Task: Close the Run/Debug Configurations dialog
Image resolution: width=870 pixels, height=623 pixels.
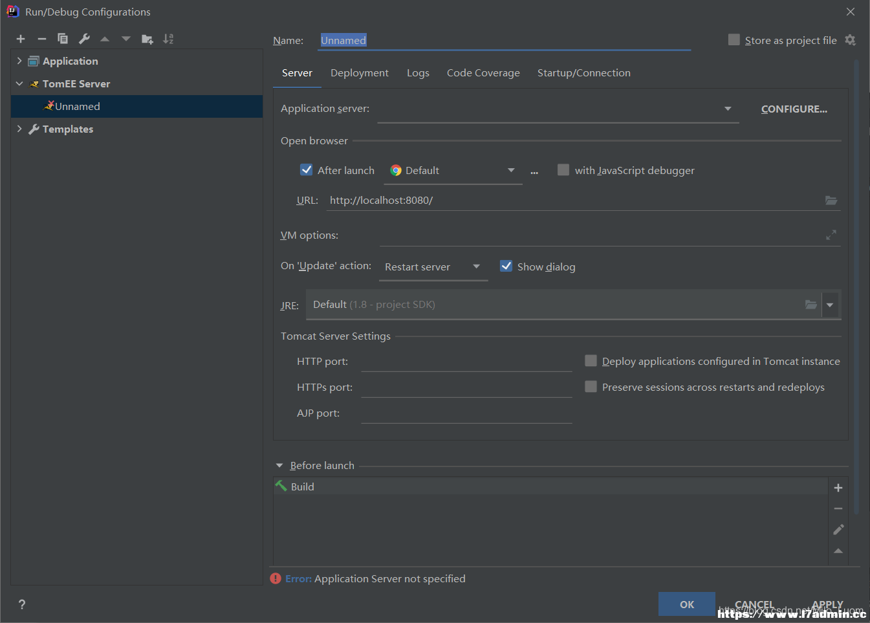Action: (851, 12)
